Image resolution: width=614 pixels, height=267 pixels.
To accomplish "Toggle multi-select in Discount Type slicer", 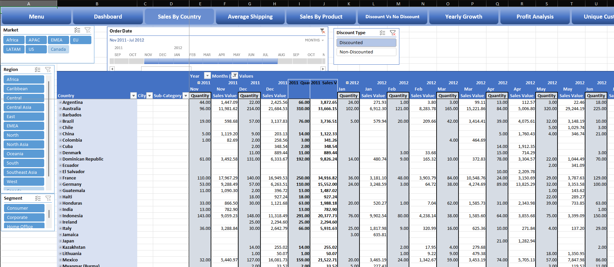I will pos(382,33).
